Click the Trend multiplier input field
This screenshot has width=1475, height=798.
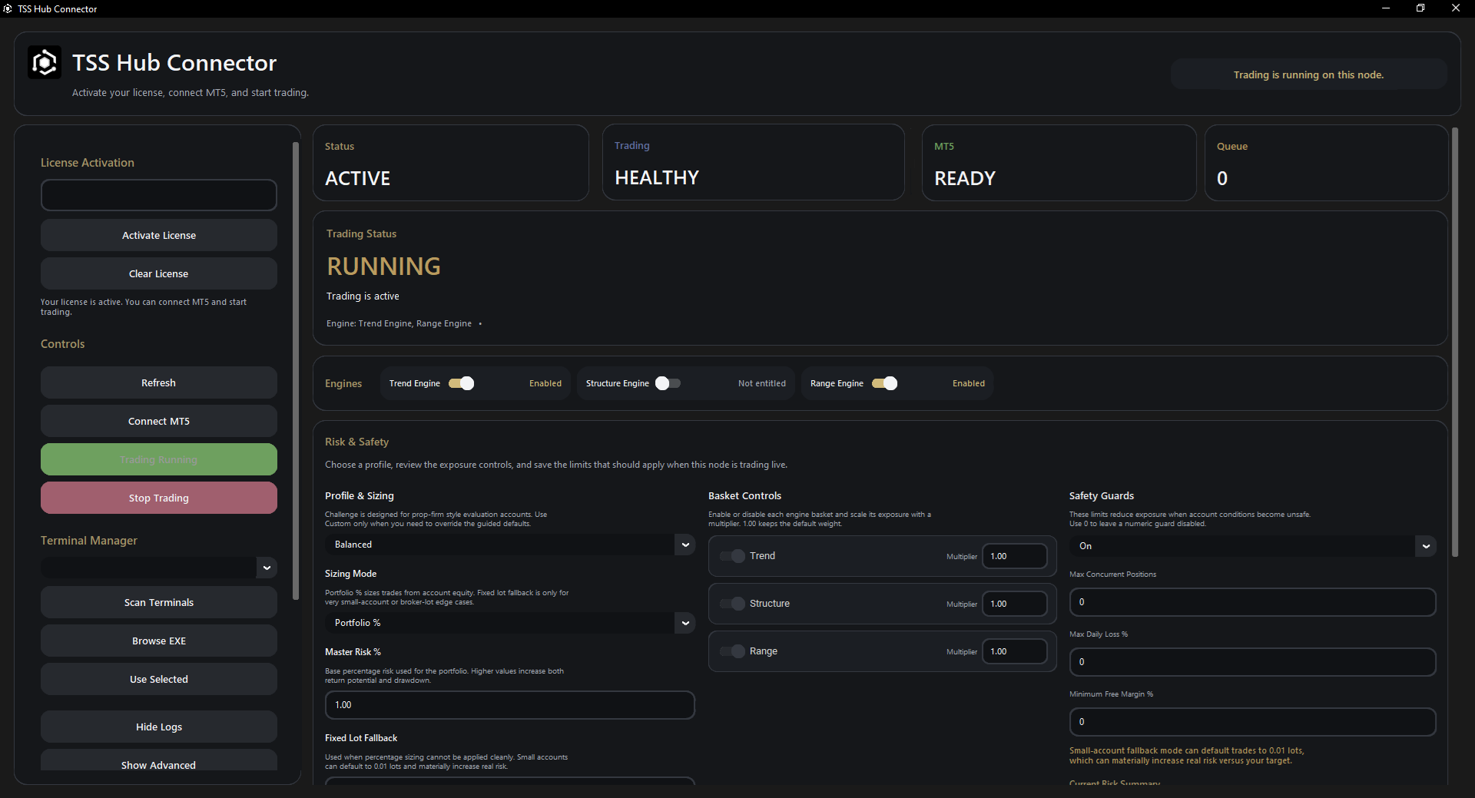coord(1015,556)
